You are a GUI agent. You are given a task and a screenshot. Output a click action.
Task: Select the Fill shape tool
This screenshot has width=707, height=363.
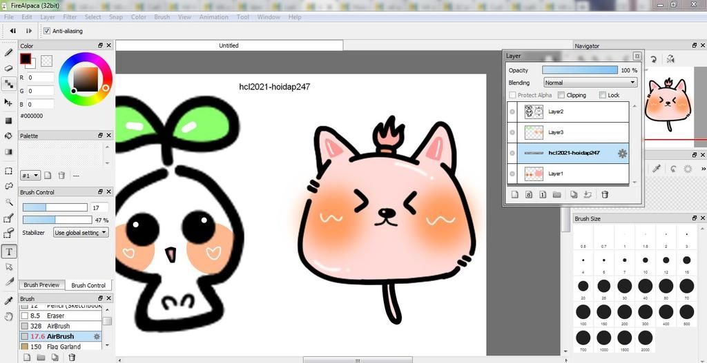[x=8, y=121]
